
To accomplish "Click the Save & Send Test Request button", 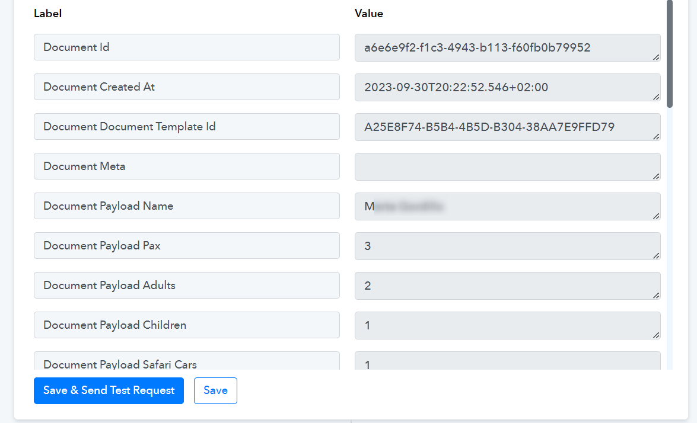I will click(109, 390).
